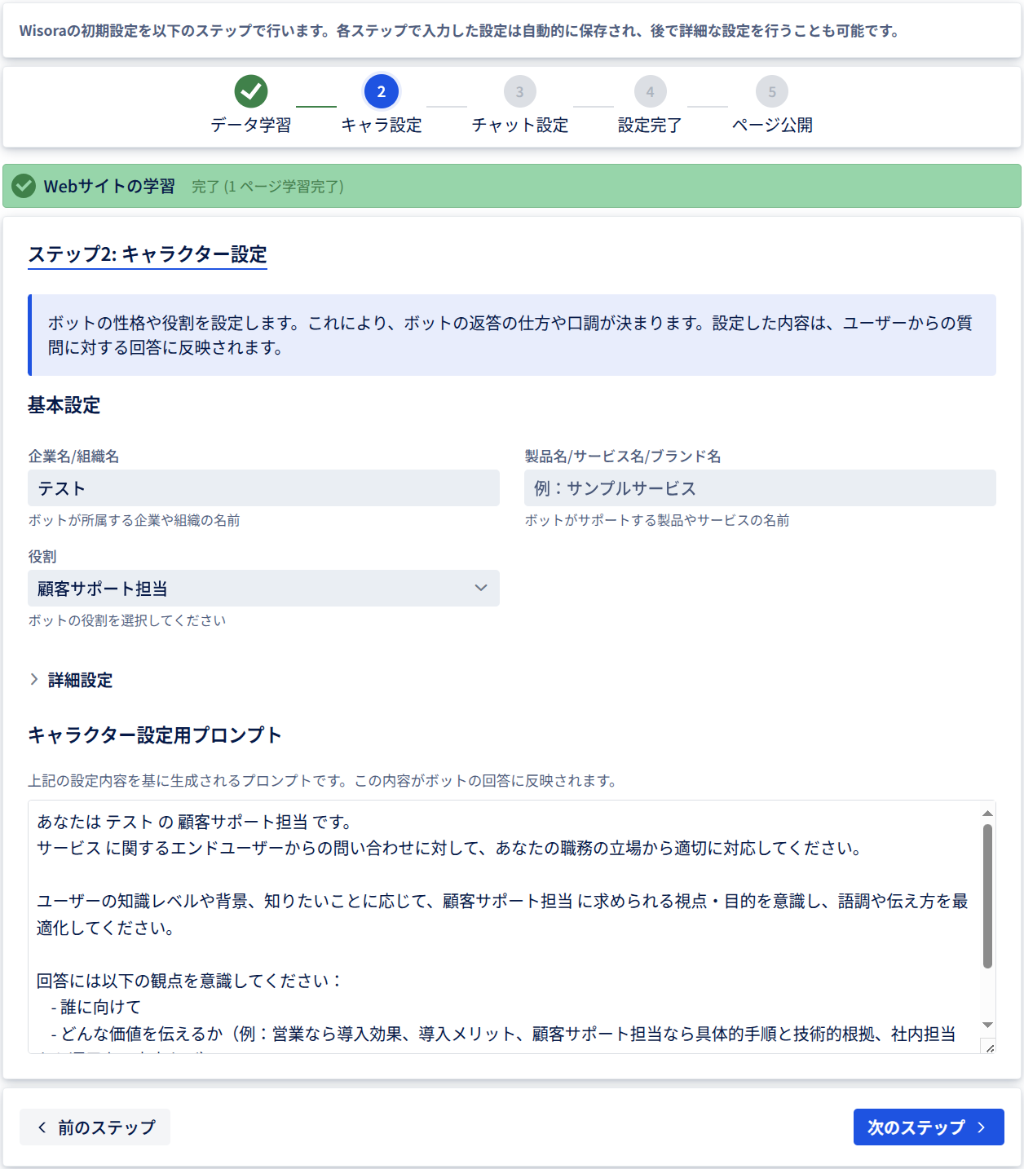Expand the 詳細設定 section

(71, 680)
